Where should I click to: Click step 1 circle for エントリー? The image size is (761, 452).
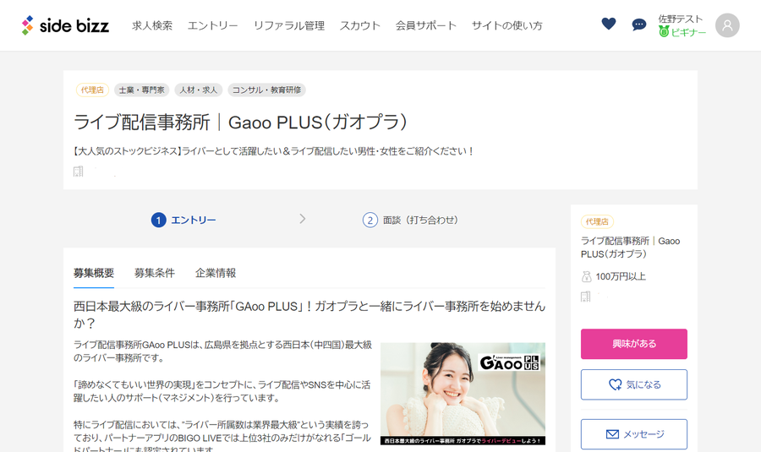click(x=159, y=221)
